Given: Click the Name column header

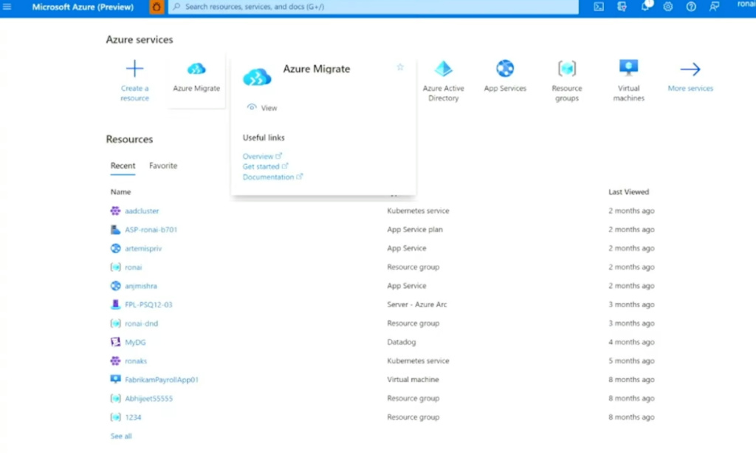Looking at the screenshot, I should click(120, 192).
